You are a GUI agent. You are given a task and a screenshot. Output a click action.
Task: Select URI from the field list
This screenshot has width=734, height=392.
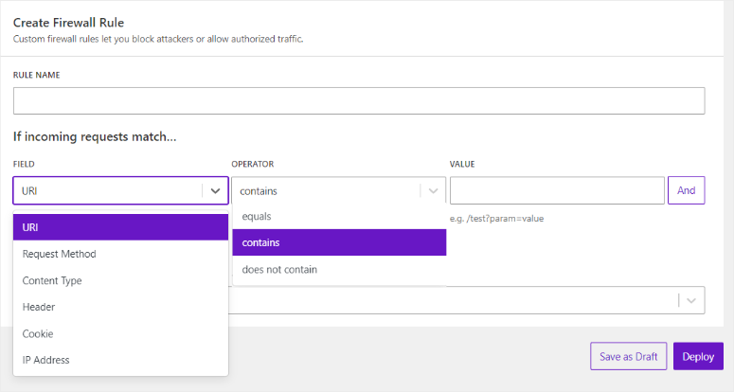tap(120, 227)
